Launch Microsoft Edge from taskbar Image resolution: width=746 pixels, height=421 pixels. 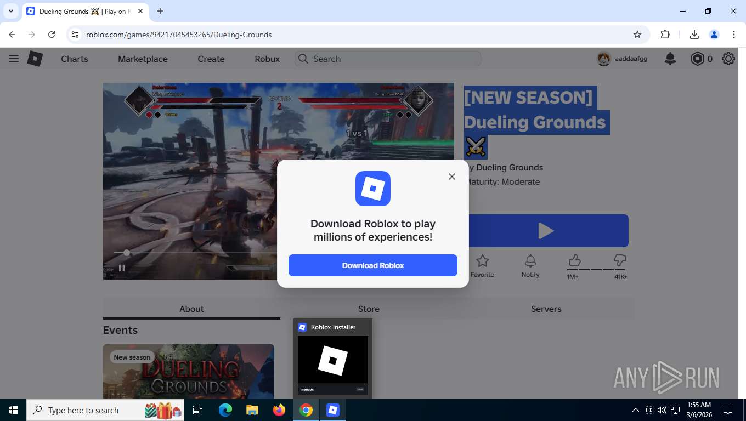tap(225, 410)
